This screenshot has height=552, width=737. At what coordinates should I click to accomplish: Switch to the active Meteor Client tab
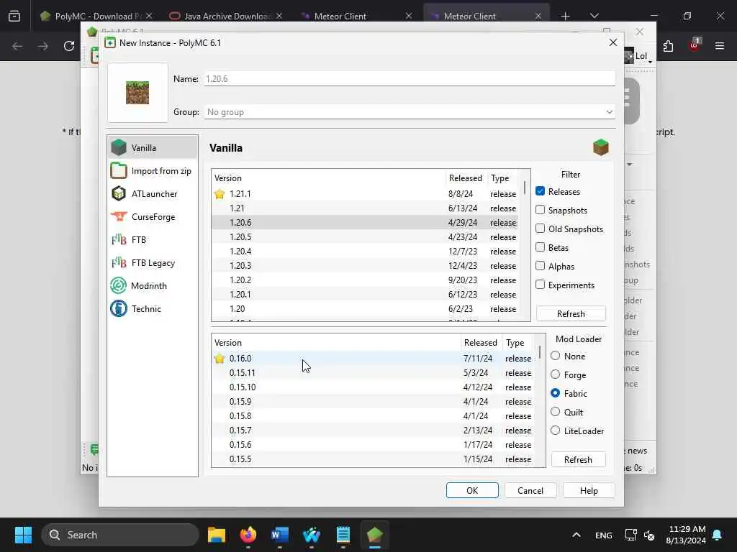[486, 16]
